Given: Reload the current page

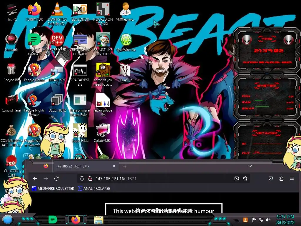Looking at the screenshot, I should point(56,179).
